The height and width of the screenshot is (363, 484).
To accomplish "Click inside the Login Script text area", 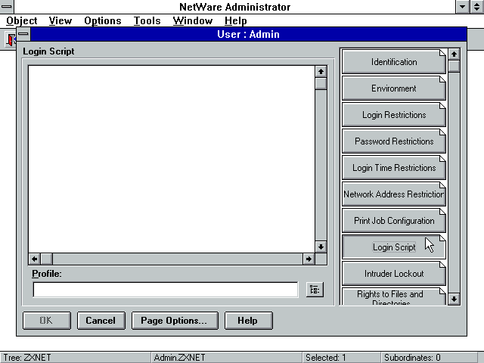I will (x=172, y=159).
